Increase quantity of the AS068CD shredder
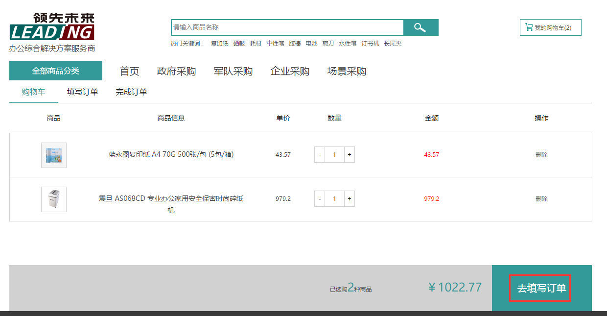The width and height of the screenshot is (607, 316). pyautogui.click(x=350, y=199)
